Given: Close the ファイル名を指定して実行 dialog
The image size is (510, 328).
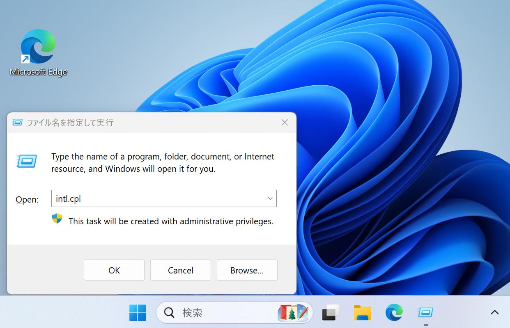Looking at the screenshot, I should tap(285, 123).
